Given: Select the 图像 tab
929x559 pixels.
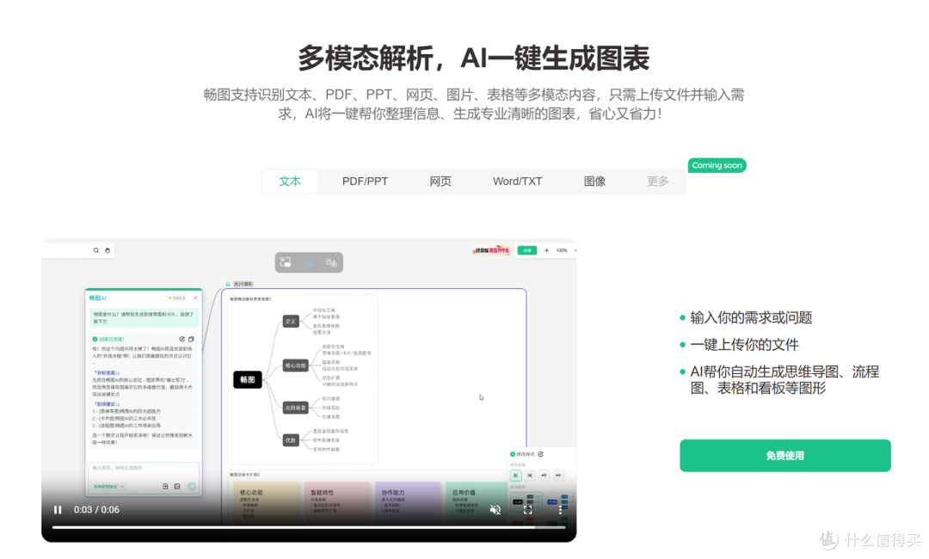Looking at the screenshot, I should [594, 181].
